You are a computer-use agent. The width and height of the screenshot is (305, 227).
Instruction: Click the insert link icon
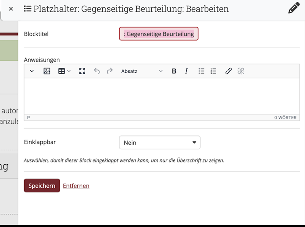pyautogui.click(x=228, y=71)
